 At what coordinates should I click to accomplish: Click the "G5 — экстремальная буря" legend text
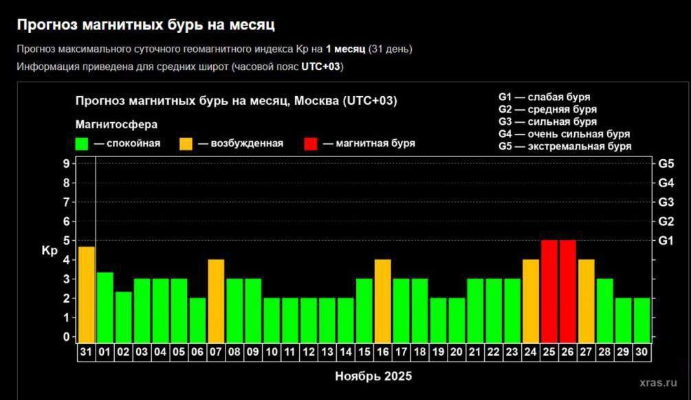565,145
